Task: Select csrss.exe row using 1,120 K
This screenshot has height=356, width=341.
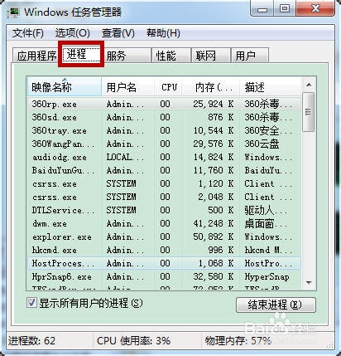Action: (164, 183)
